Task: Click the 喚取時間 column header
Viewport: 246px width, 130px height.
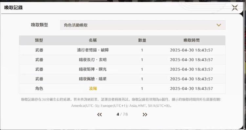Action: pos(192,40)
